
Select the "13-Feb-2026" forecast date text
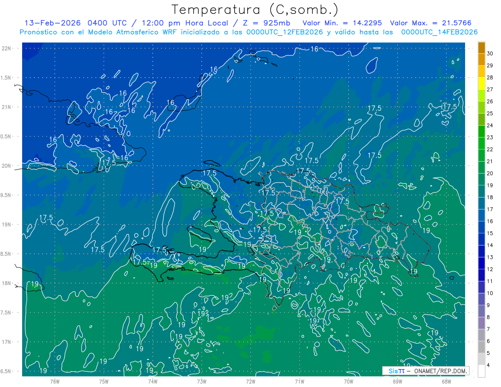coord(53,23)
